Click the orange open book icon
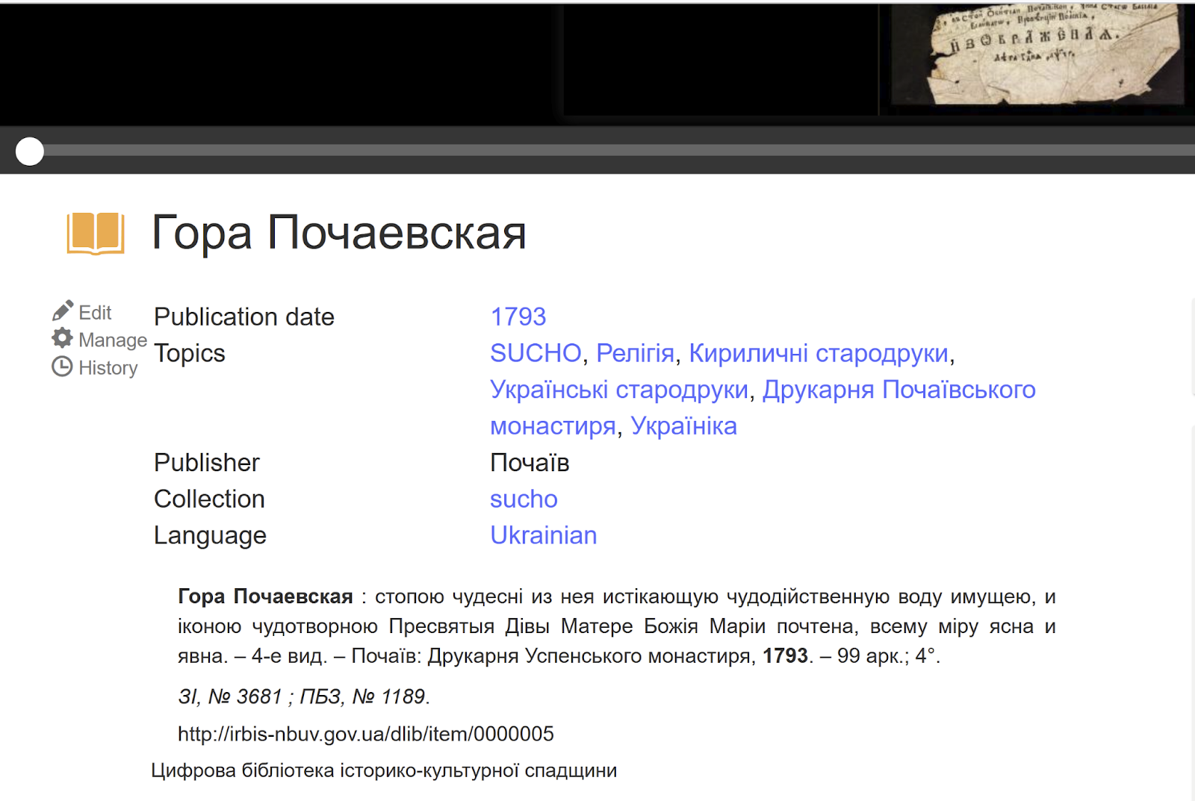 point(96,233)
